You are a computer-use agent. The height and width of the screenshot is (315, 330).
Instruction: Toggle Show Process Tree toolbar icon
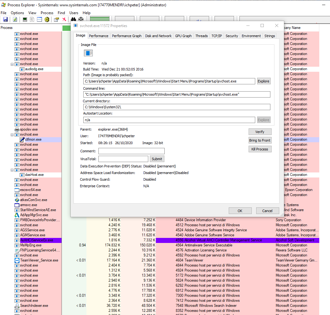tap(32, 20)
